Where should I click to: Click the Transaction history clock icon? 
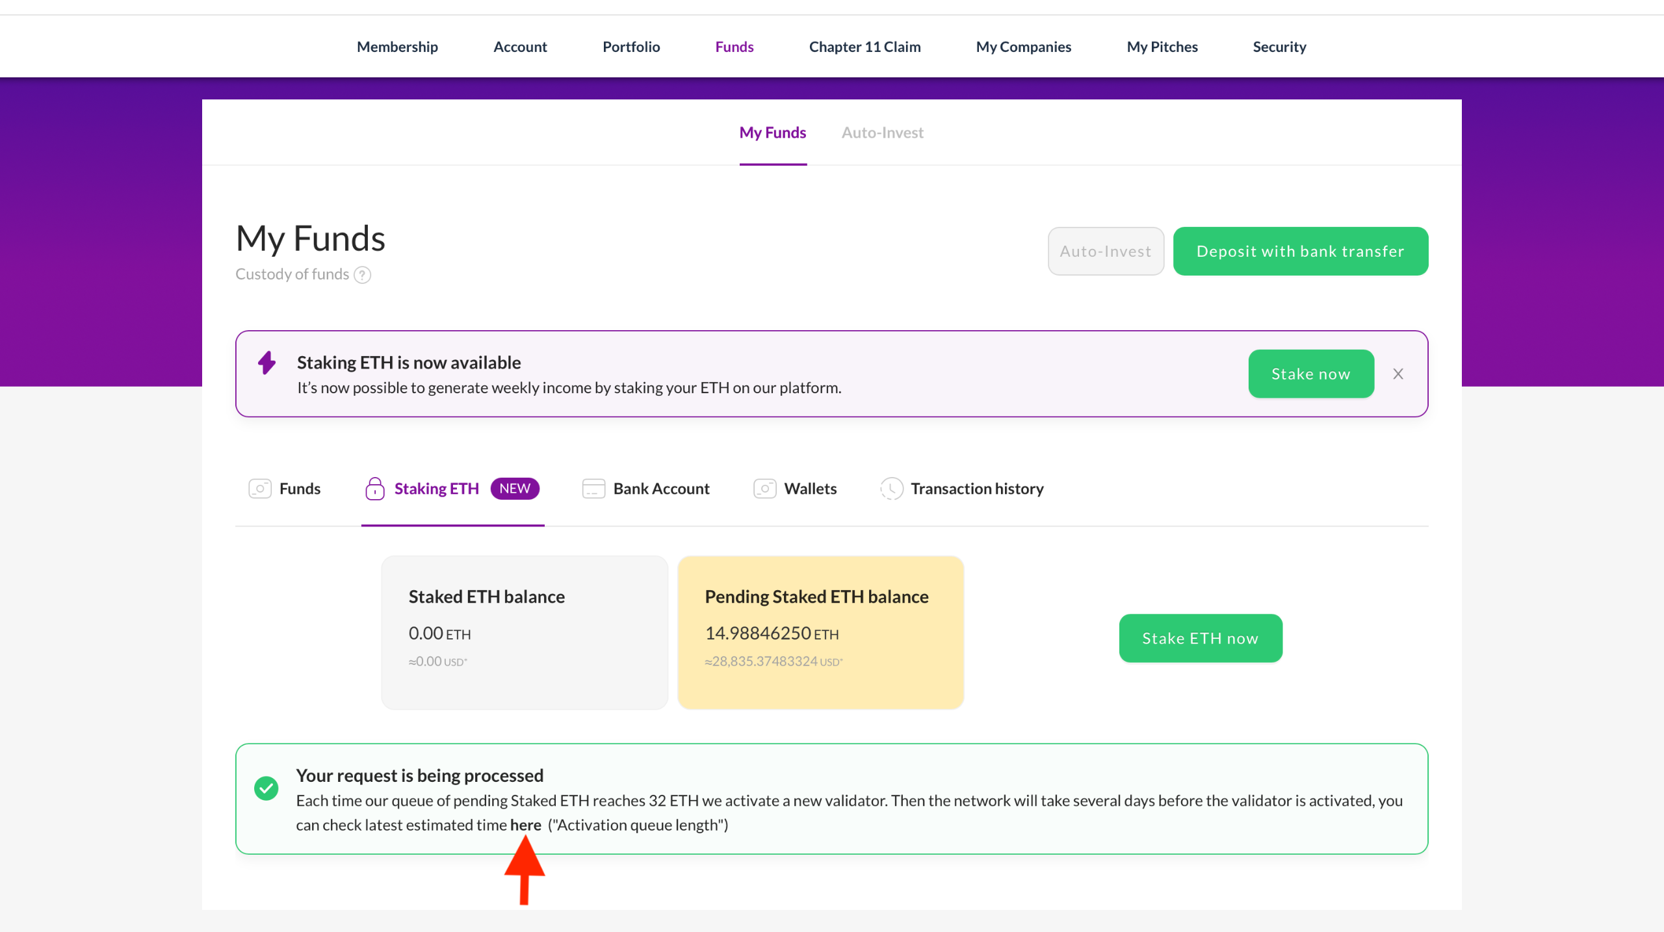click(891, 489)
